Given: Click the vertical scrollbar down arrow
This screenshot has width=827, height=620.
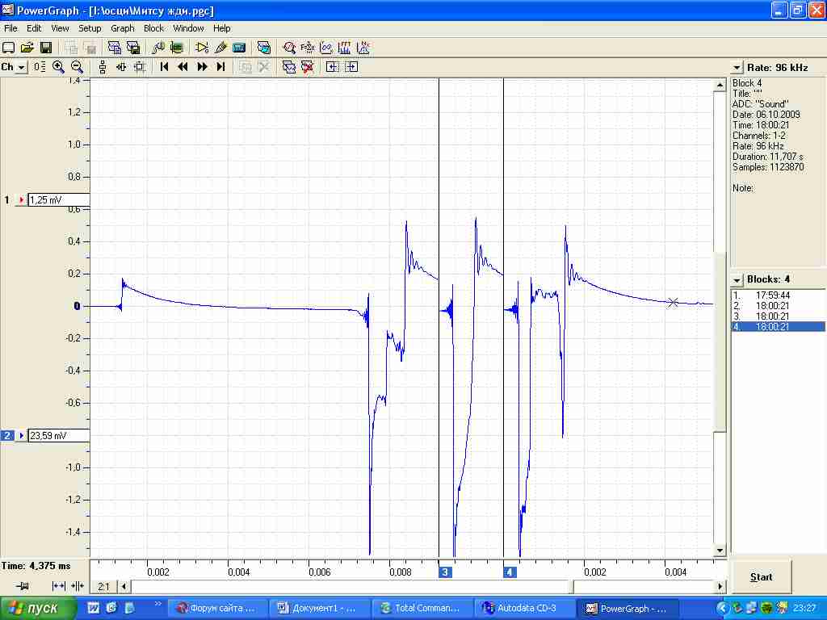Looking at the screenshot, I should coord(720,551).
